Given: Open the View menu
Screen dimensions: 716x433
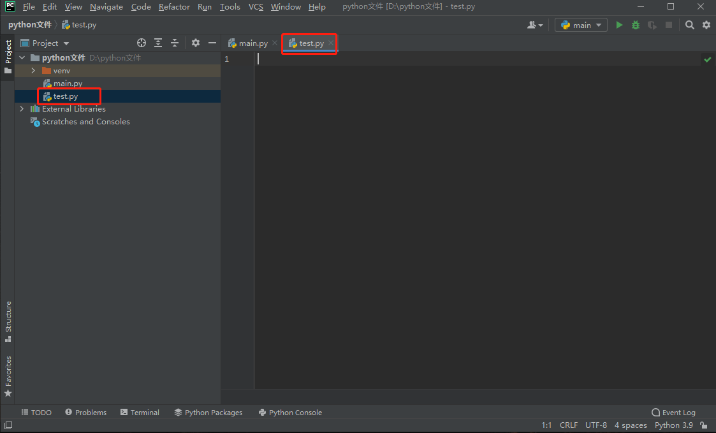Looking at the screenshot, I should pyautogui.click(x=73, y=7).
